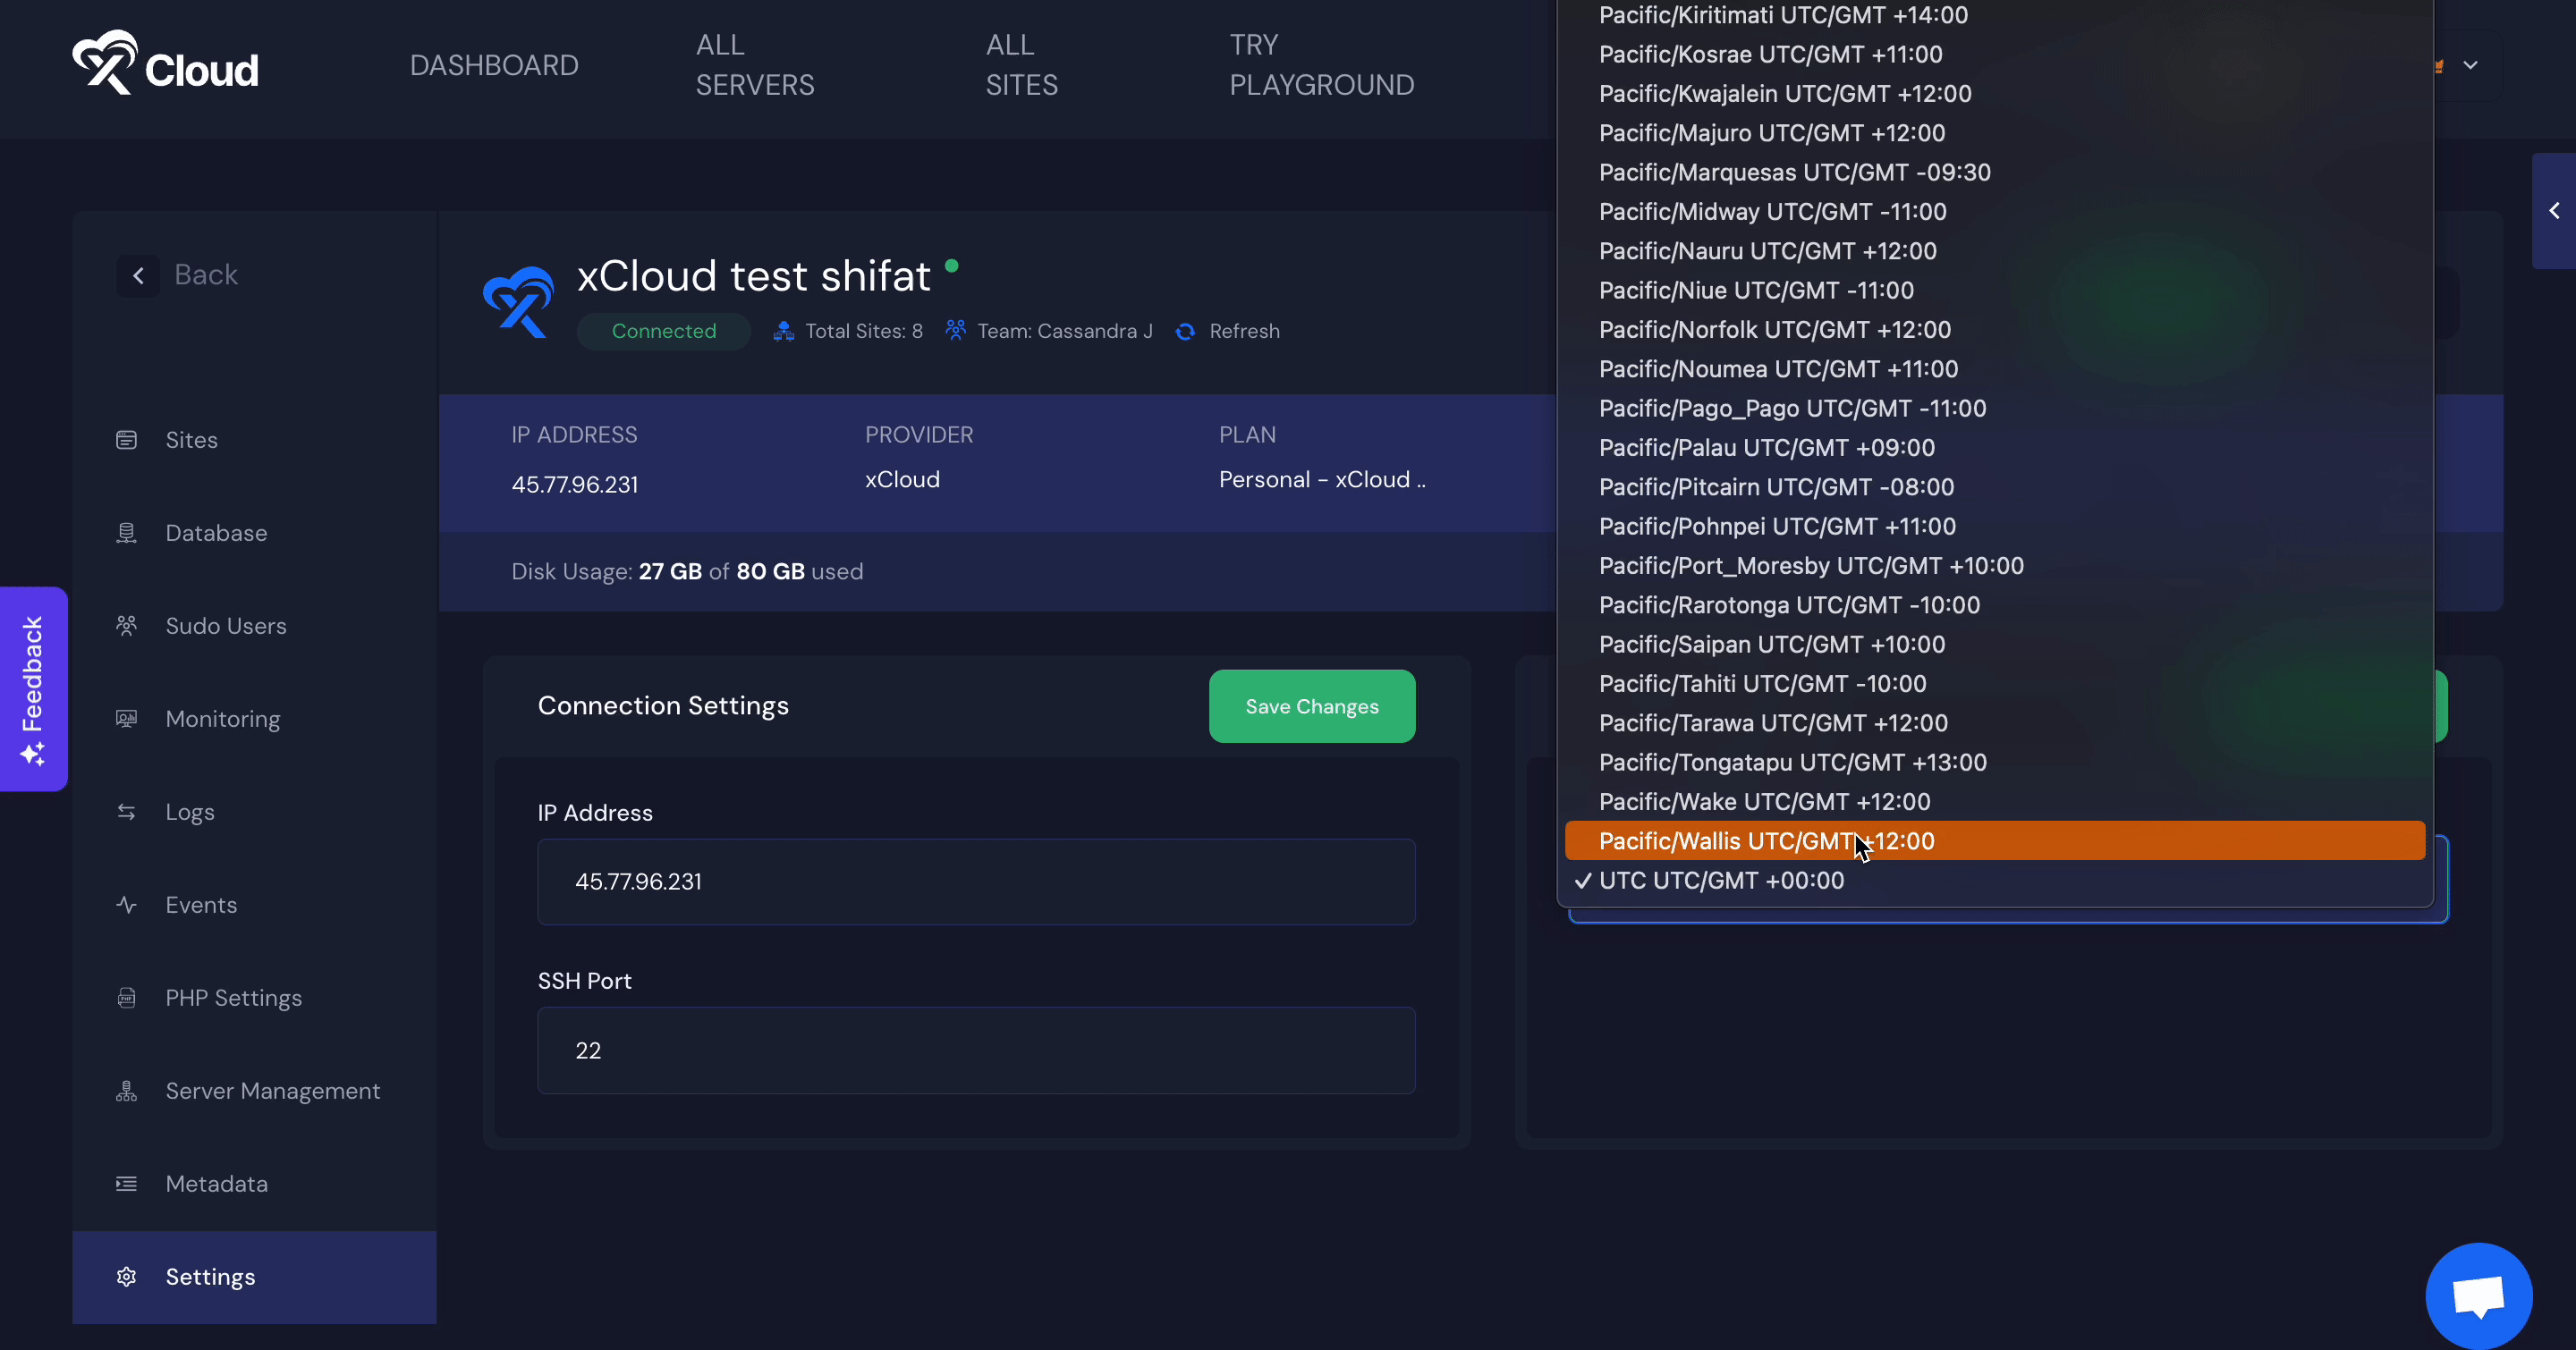Image resolution: width=2576 pixels, height=1350 pixels.
Task: Open the user account dropdown chevron
Action: (x=2470, y=66)
